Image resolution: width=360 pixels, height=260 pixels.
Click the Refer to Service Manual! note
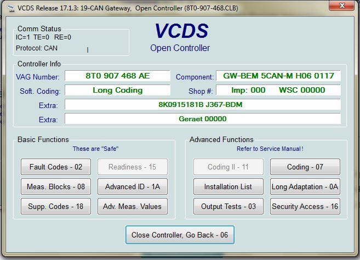[x=270, y=149]
